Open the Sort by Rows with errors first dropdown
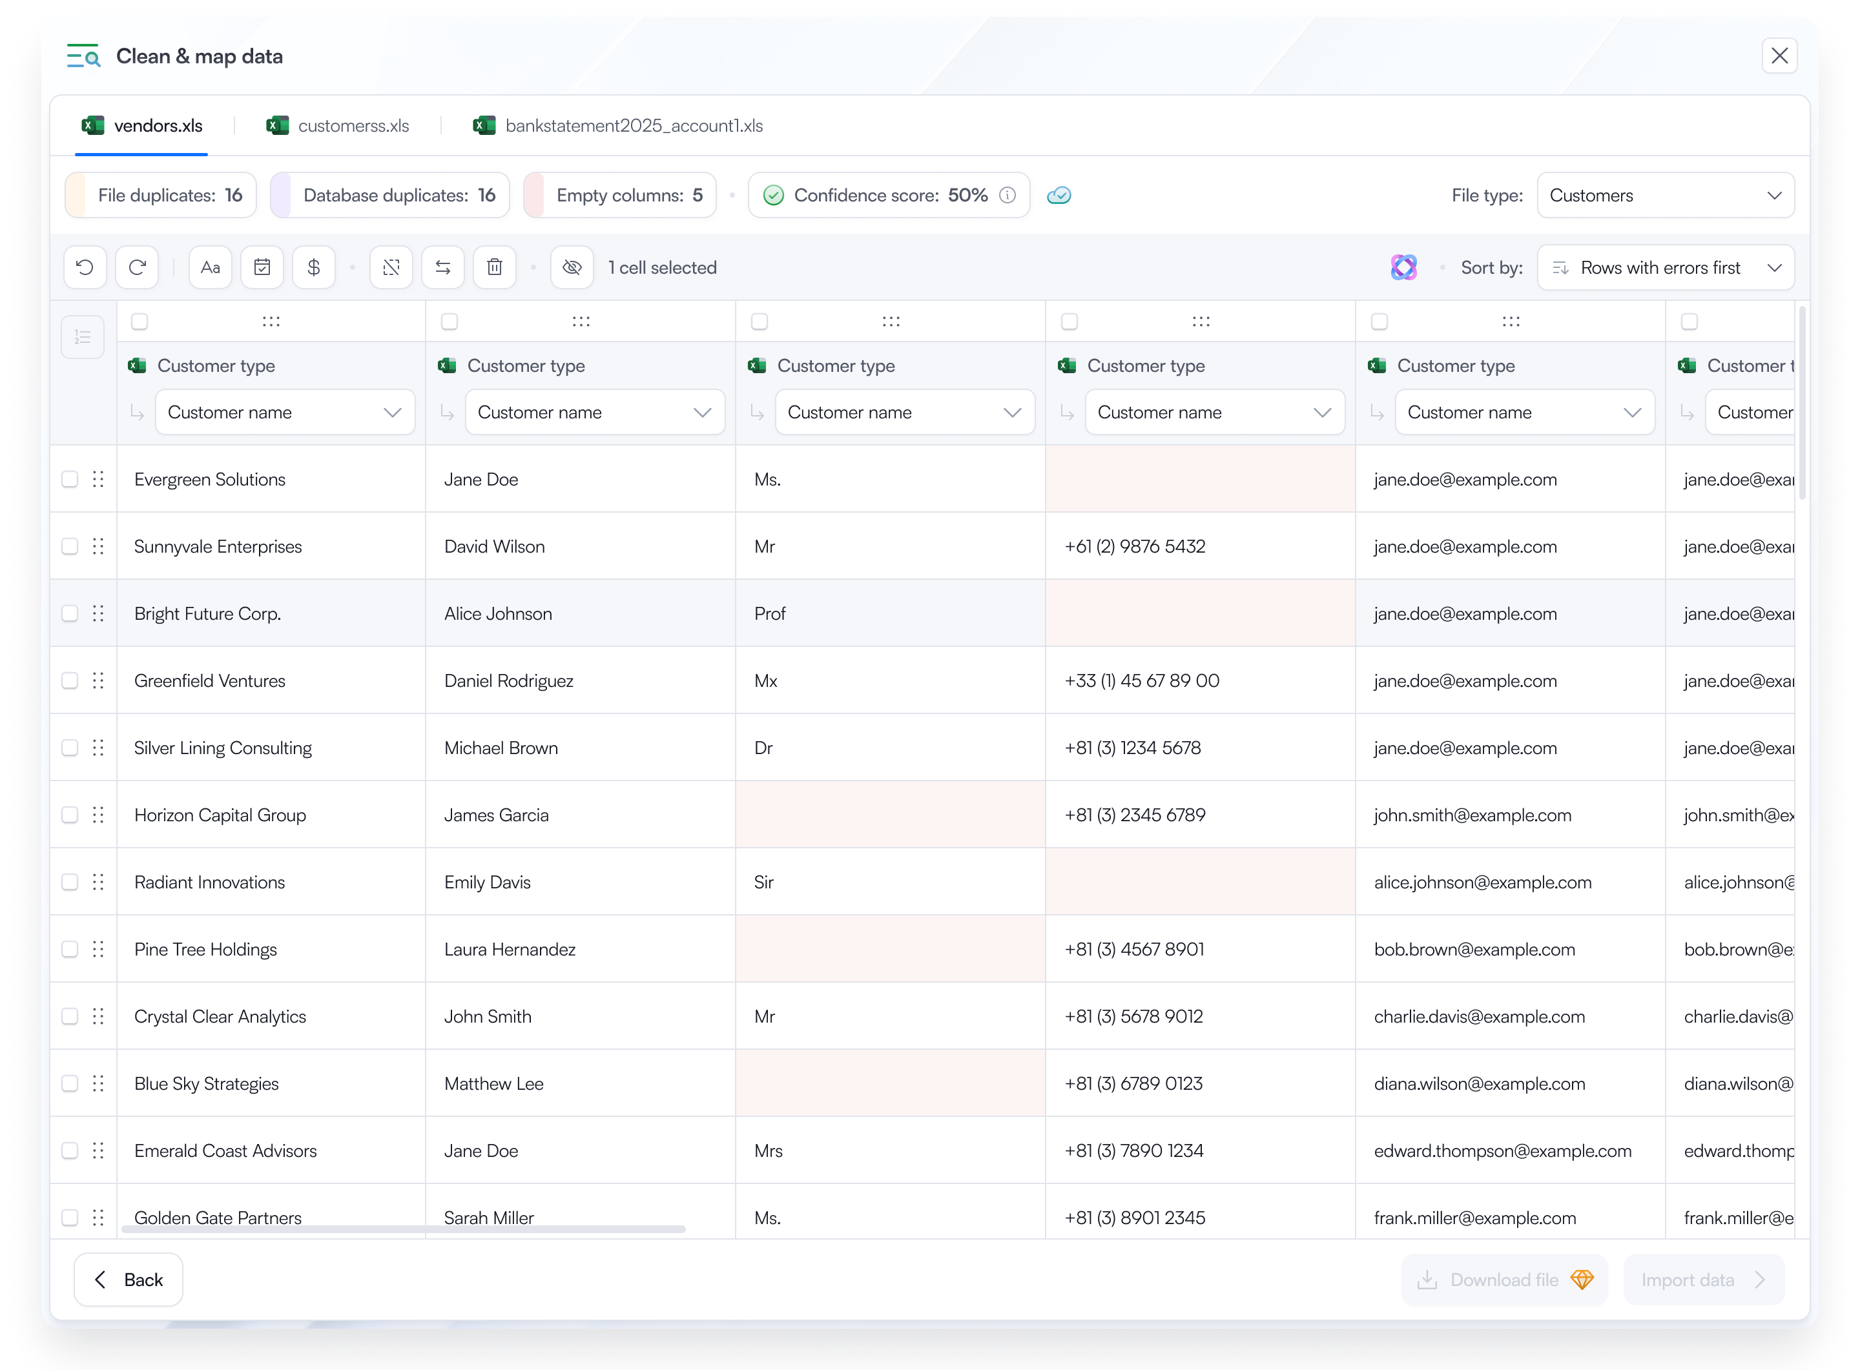The image size is (1860, 1370). pos(1665,267)
